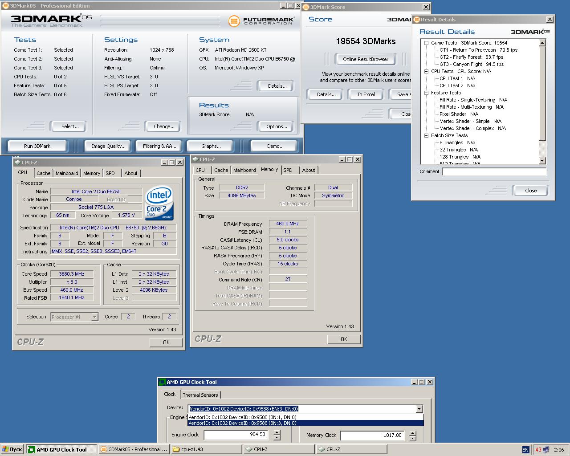Click the Intel Core 2 Duo logo

click(x=159, y=204)
